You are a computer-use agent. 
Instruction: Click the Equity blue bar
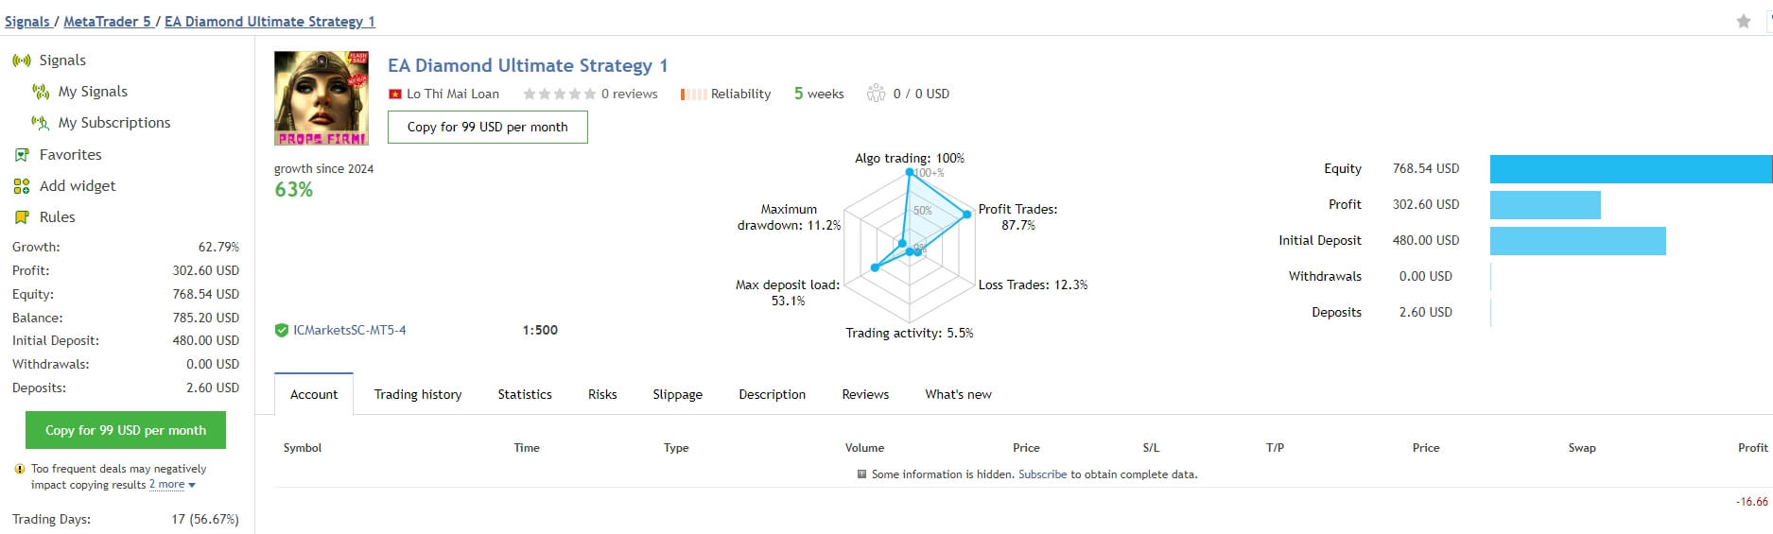pos(1630,169)
